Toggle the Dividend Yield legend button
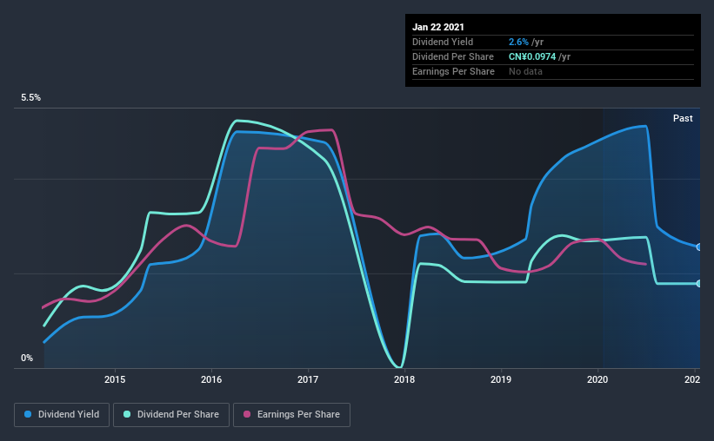This screenshot has height=441, width=714. (x=62, y=415)
